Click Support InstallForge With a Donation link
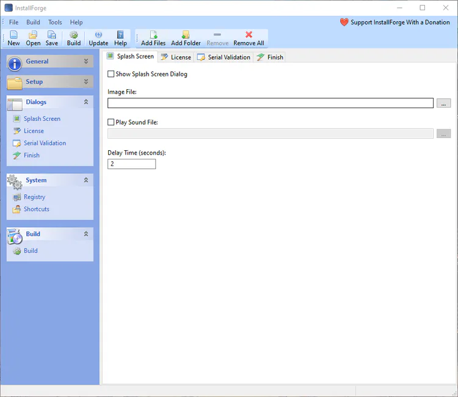Viewport: 458px width, 397px height. [400, 22]
